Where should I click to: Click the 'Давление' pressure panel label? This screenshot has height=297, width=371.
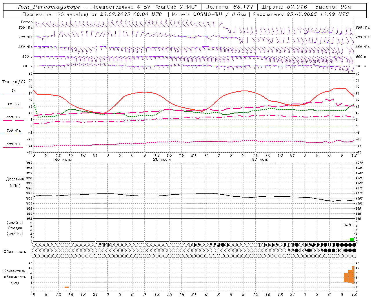tap(15, 179)
